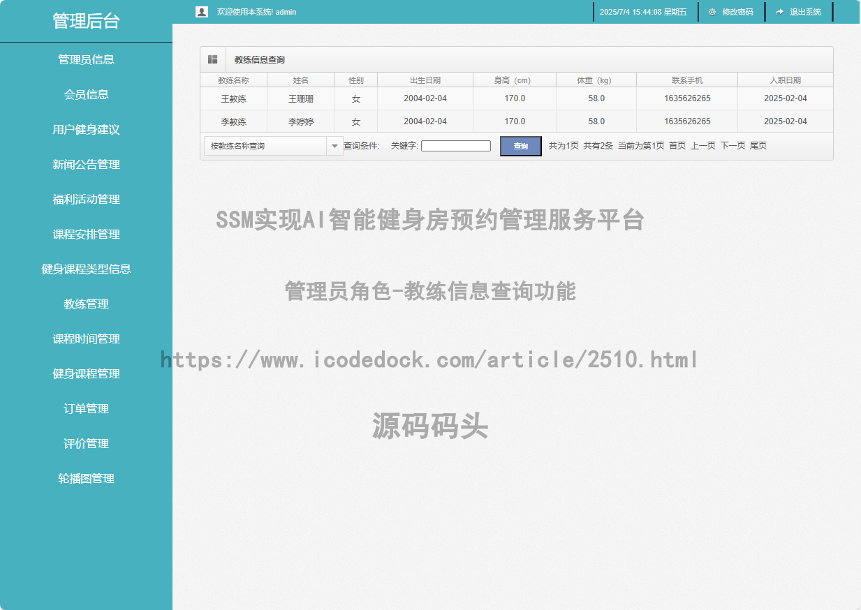The width and height of the screenshot is (861, 610).
Task: Click hire date 2025-02-04 in 王教练 row
Action: [x=786, y=98]
